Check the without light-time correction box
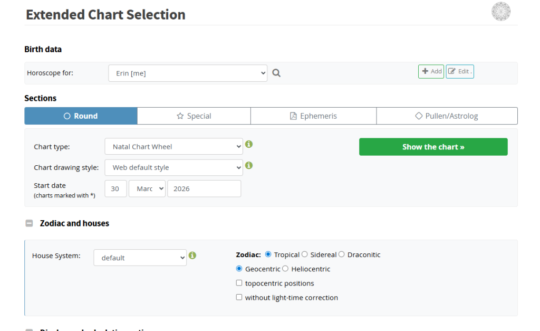The height and width of the screenshot is (331, 540). coord(239,297)
